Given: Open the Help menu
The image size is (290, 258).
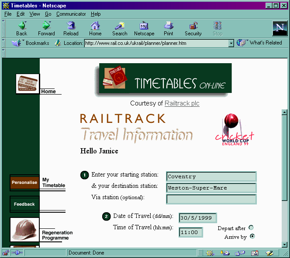Looking at the screenshot, I should (96, 14).
